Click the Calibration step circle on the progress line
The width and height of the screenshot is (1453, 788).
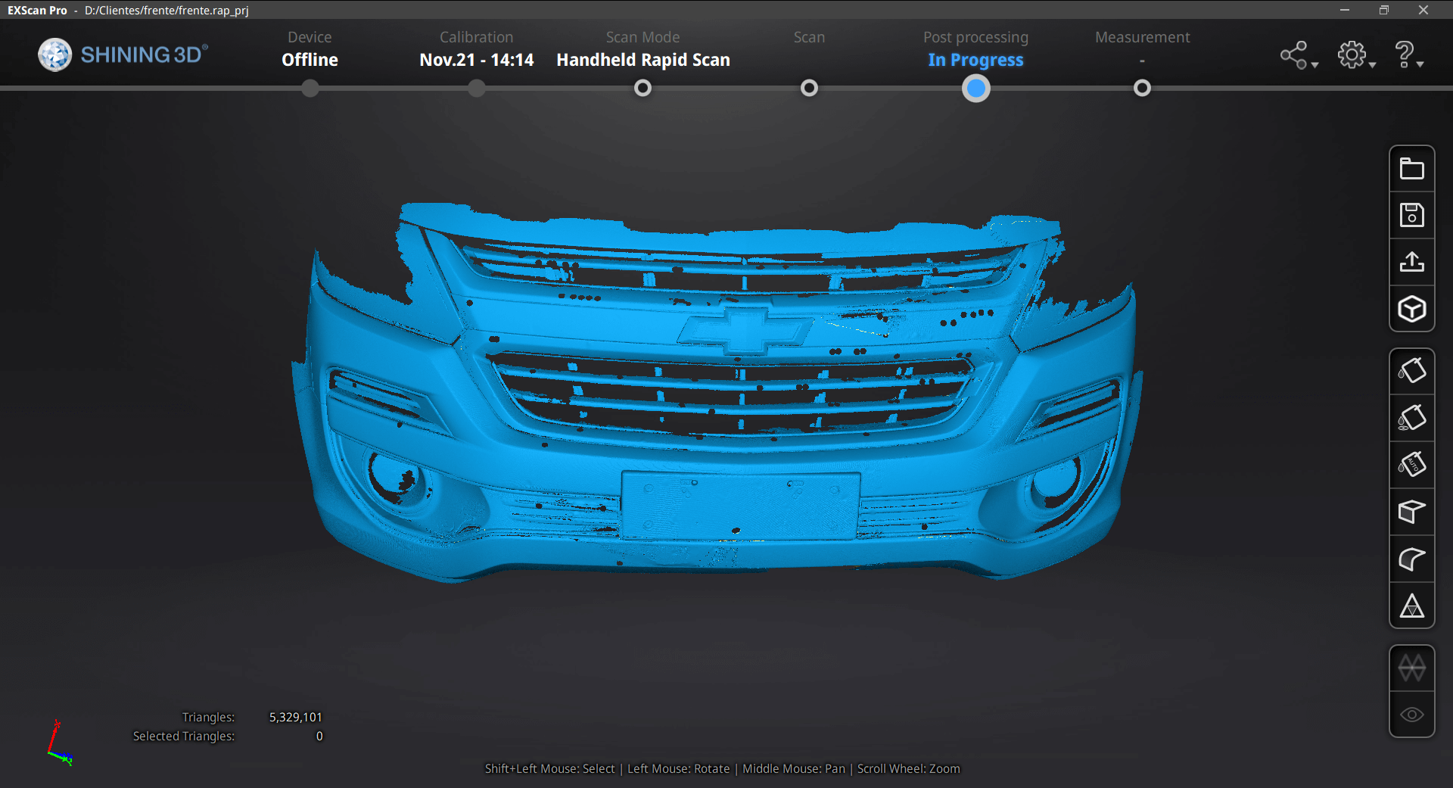476,89
